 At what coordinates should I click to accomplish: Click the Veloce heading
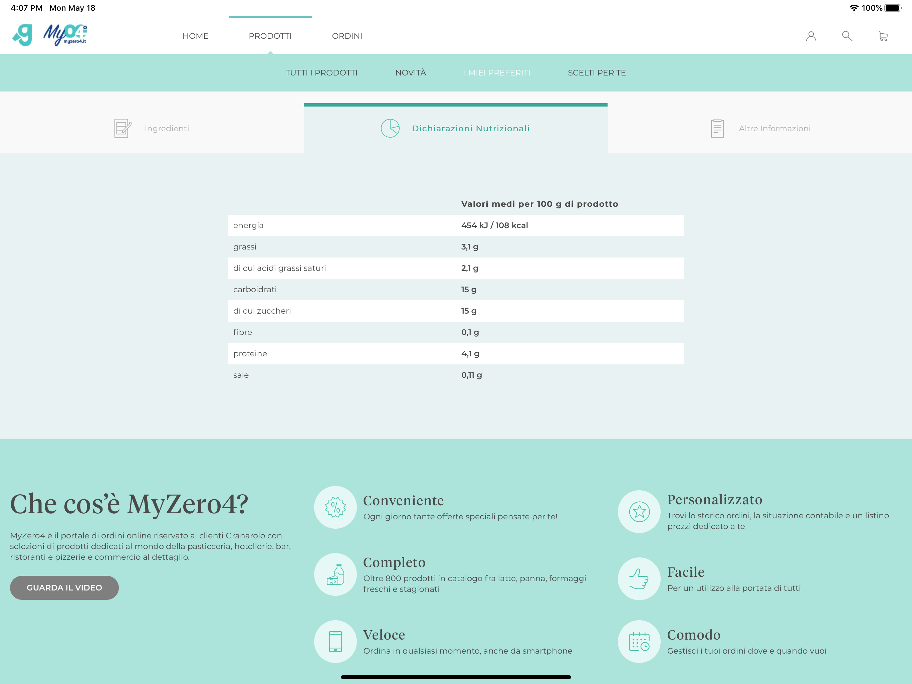click(x=384, y=635)
